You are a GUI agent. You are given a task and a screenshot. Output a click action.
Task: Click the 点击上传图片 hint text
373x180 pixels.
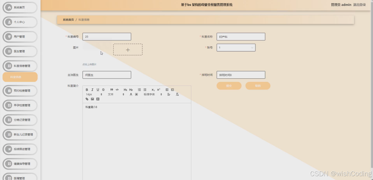89,64
